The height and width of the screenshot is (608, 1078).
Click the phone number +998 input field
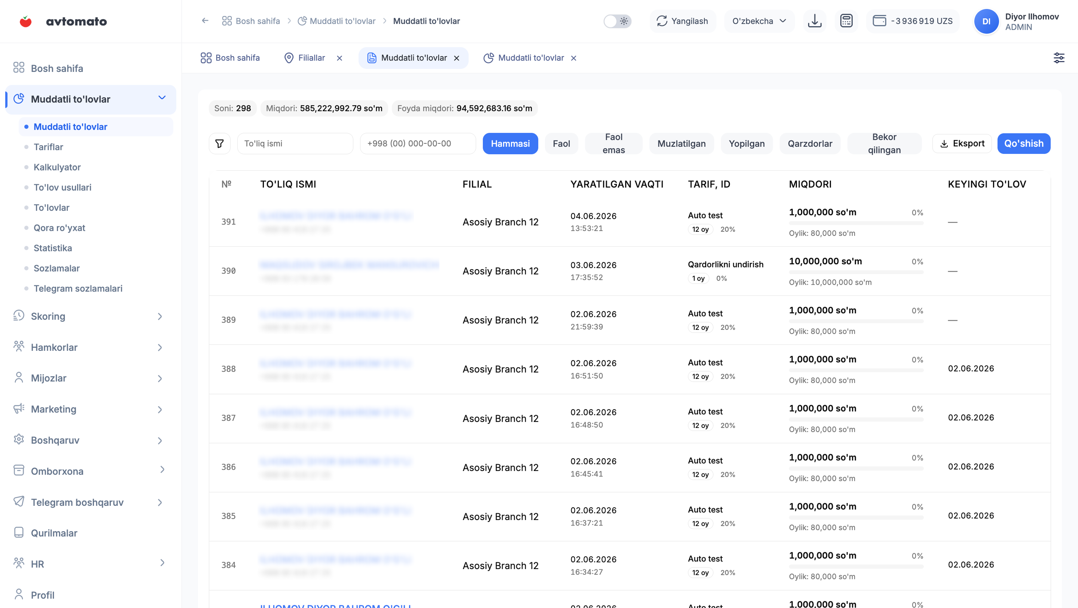pyautogui.click(x=418, y=143)
